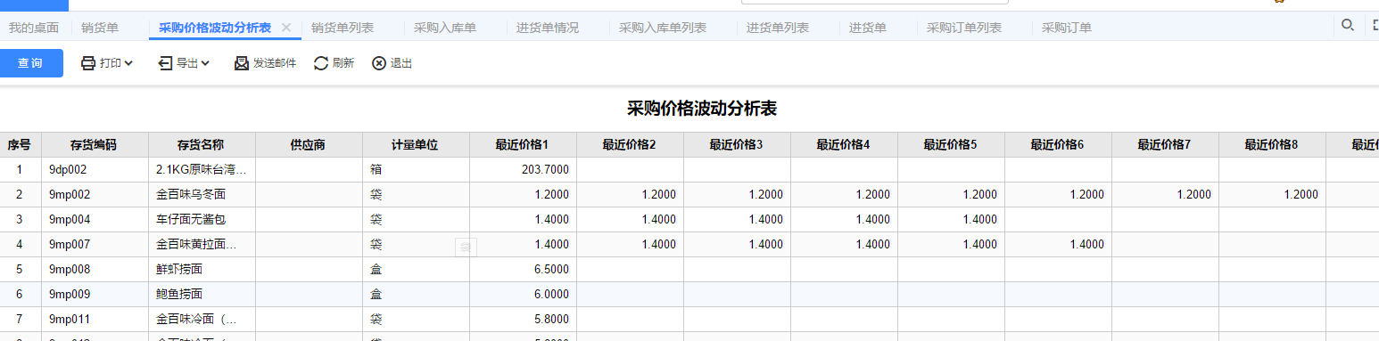Click the 最近价格2 column header
The image size is (1379, 341).
coord(630,144)
